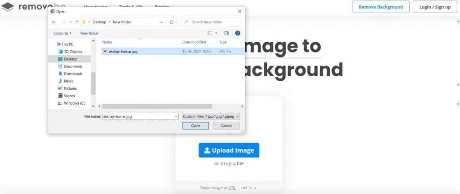
Task: Toggle the preview pane icon
Action: (x=226, y=33)
